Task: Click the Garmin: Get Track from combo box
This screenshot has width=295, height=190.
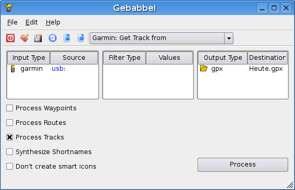Action: tap(162, 39)
